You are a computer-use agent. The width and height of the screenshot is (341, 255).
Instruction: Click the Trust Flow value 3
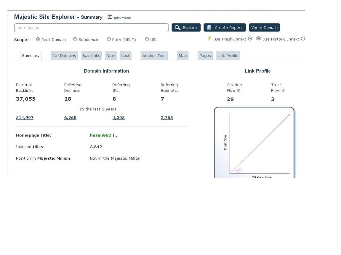pos(273,99)
